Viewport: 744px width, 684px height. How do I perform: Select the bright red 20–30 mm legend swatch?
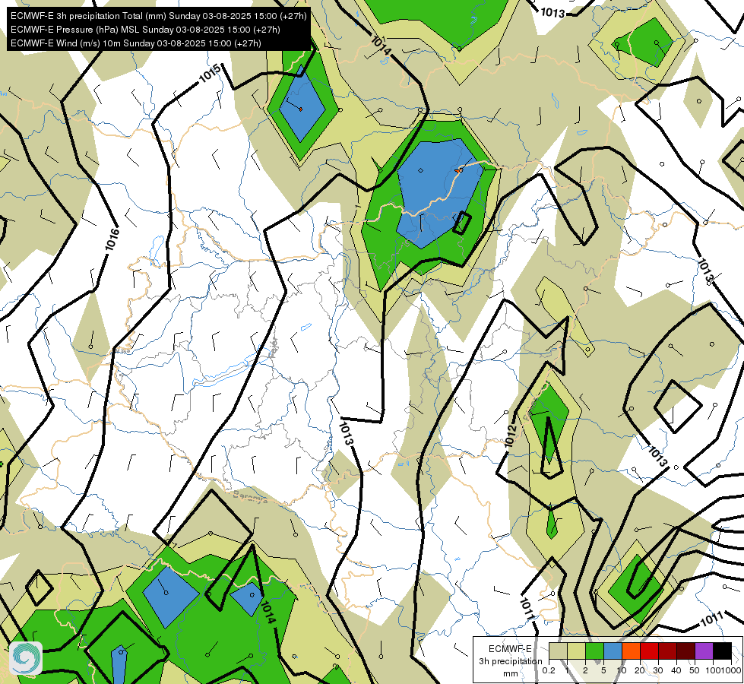[649, 651]
